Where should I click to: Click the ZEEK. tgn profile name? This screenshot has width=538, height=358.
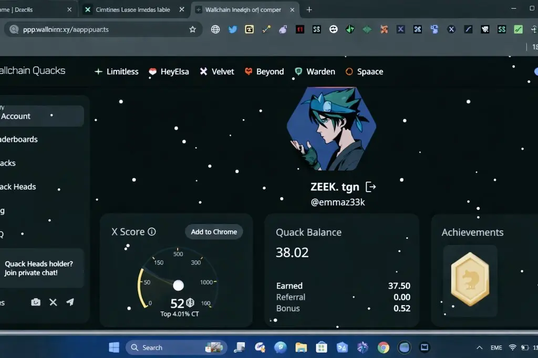pyautogui.click(x=335, y=187)
